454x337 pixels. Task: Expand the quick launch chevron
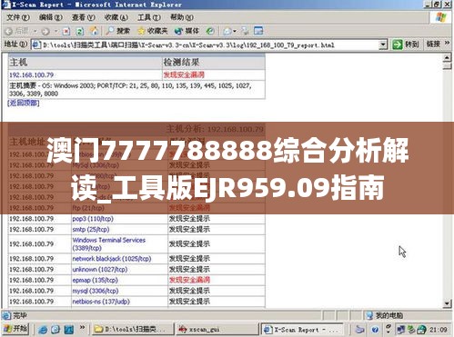point(82,327)
